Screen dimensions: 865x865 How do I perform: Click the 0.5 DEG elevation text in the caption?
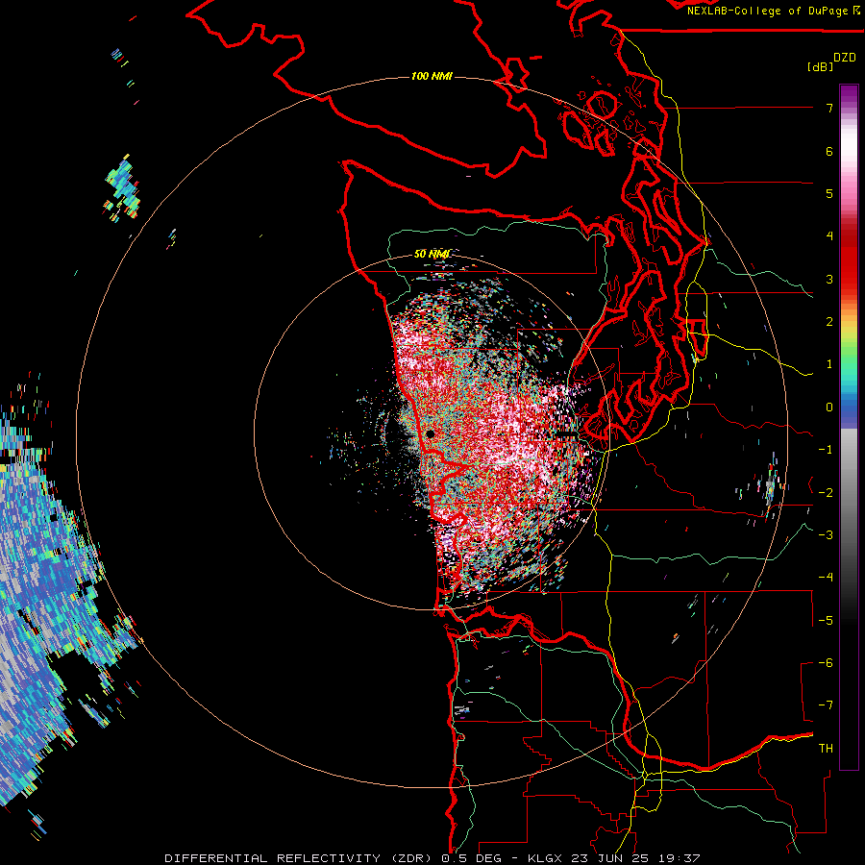(x=472, y=858)
